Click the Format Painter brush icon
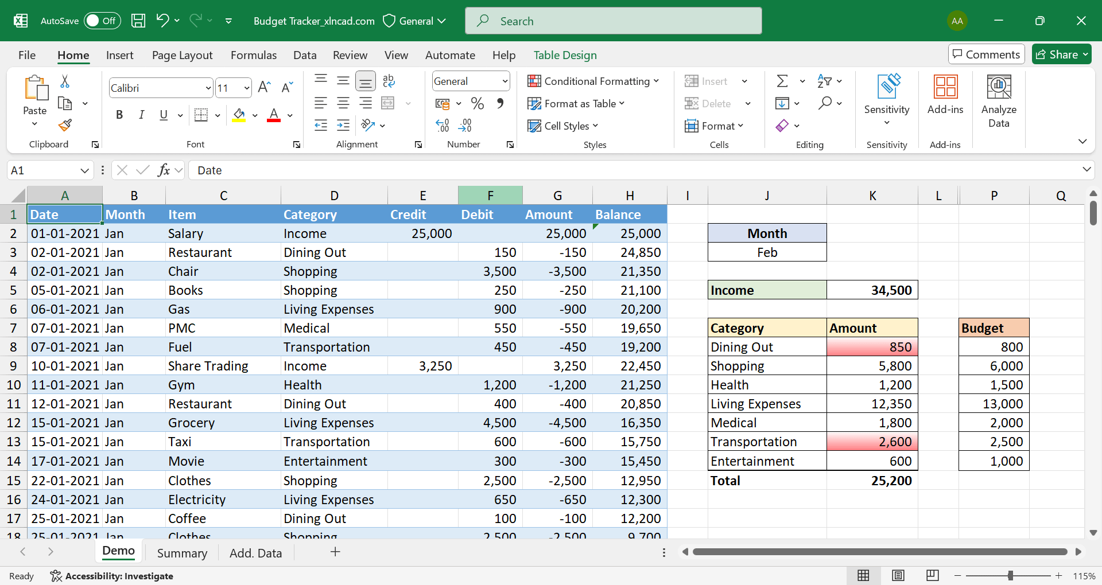This screenshot has width=1102, height=585. point(65,125)
